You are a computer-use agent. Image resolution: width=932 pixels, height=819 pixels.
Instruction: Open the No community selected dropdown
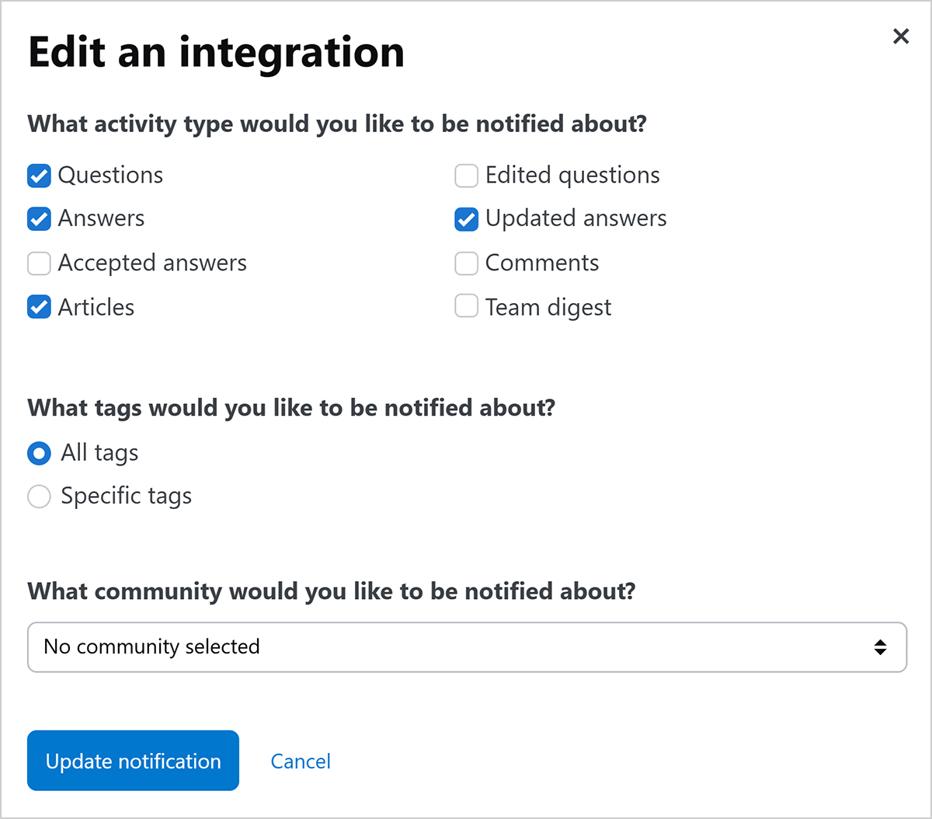(466, 646)
